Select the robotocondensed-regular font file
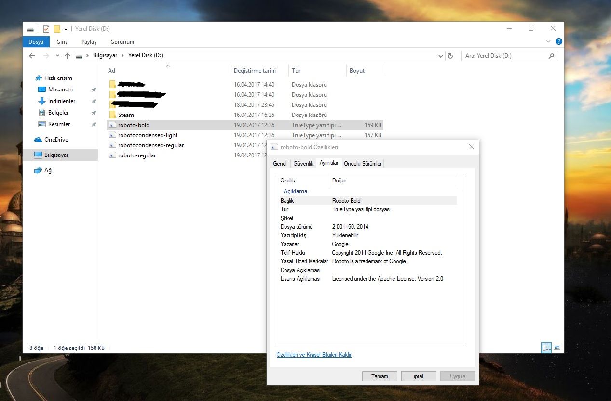The image size is (611, 401). [x=150, y=145]
